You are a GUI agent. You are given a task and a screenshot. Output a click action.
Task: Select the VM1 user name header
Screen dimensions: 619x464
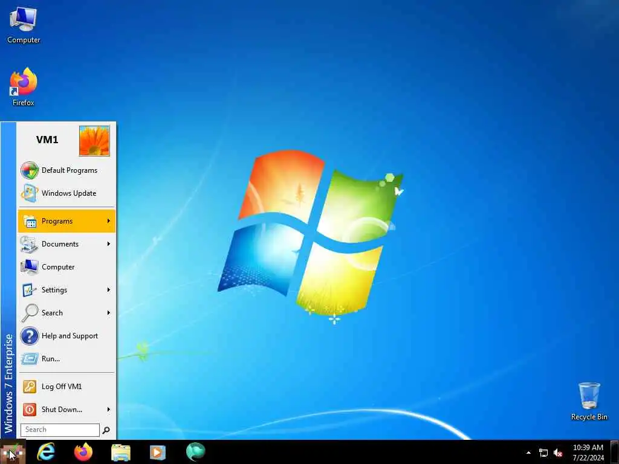click(47, 140)
